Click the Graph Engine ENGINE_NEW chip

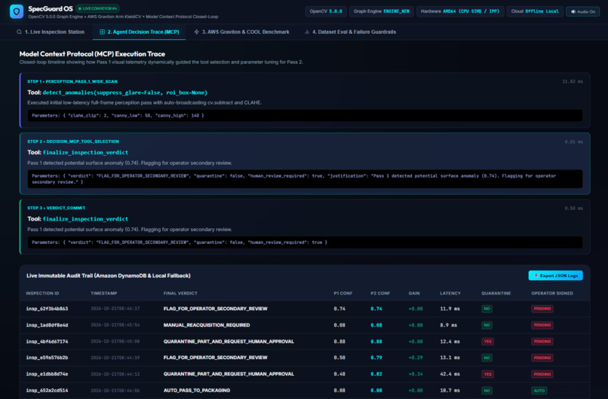point(381,11)
